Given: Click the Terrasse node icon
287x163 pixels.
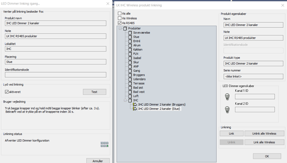Looking at the screenshot, I should [x=130, y=84].
